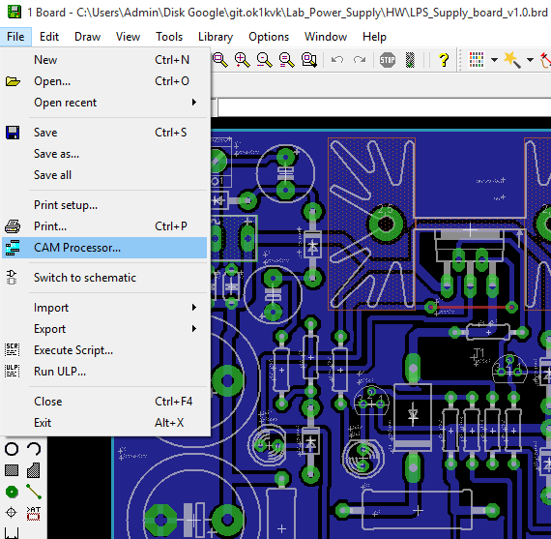
Task: Select the crosshair Hole tool
Action: coord(12,512)
